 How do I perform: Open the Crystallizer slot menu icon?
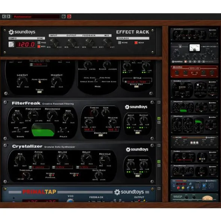(159, 145)
